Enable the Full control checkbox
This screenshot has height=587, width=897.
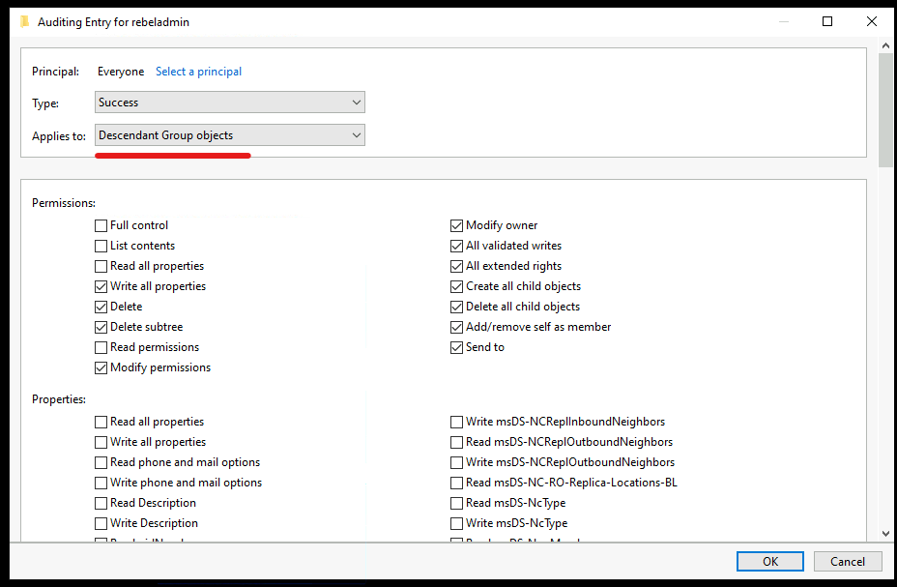[x=101, y=225]
